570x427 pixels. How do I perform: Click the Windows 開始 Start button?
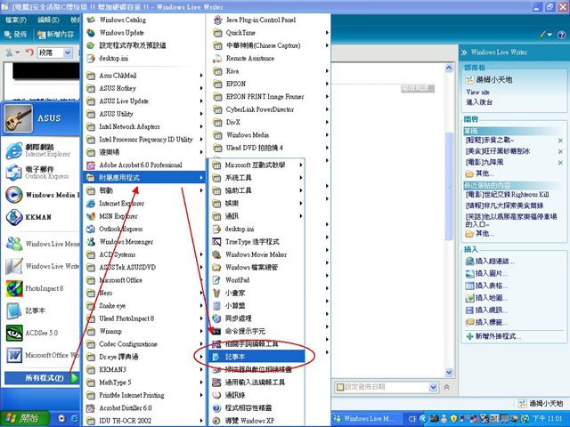click(24, 419)
